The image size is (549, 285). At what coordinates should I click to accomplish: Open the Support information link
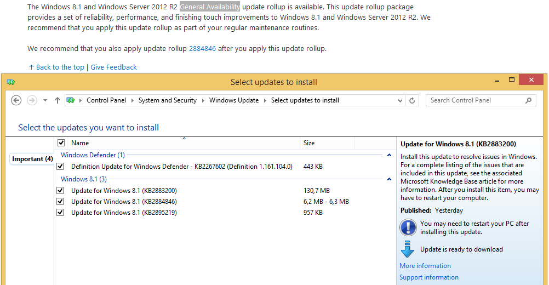coord(429,277)
